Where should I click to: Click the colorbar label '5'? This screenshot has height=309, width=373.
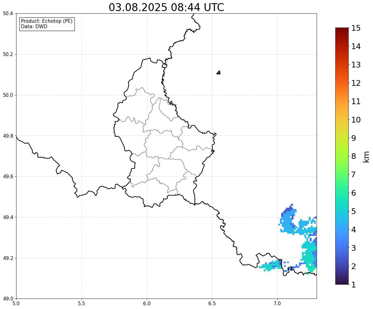pos(353,211)
